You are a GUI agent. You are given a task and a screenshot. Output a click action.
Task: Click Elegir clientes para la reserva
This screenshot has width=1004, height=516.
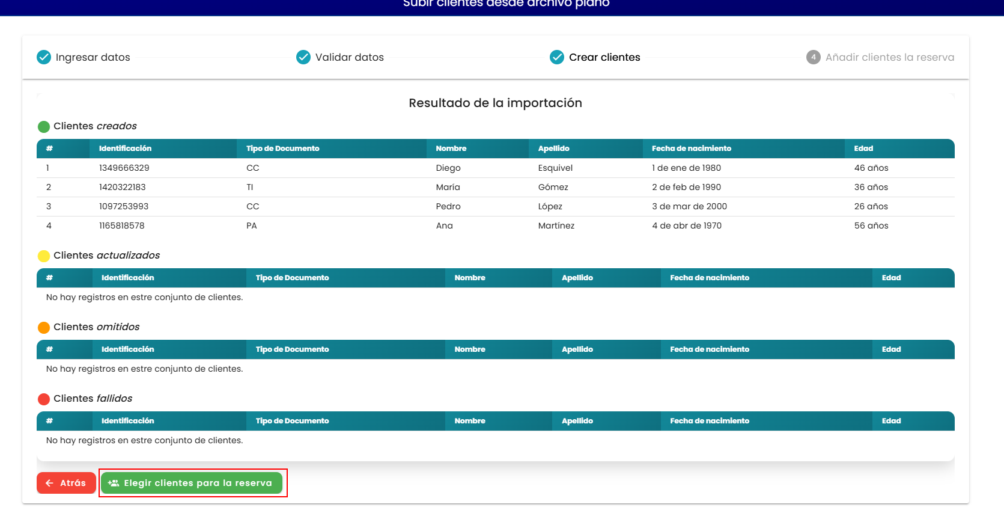click(192, 483)
